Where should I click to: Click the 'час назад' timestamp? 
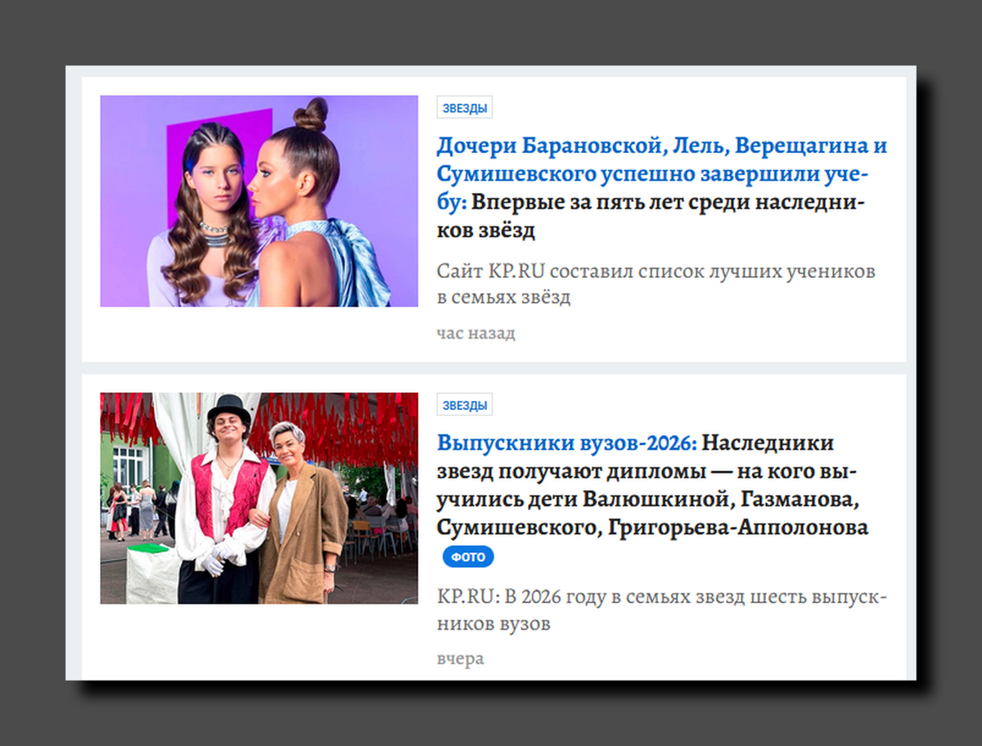(x=476, y=334)
